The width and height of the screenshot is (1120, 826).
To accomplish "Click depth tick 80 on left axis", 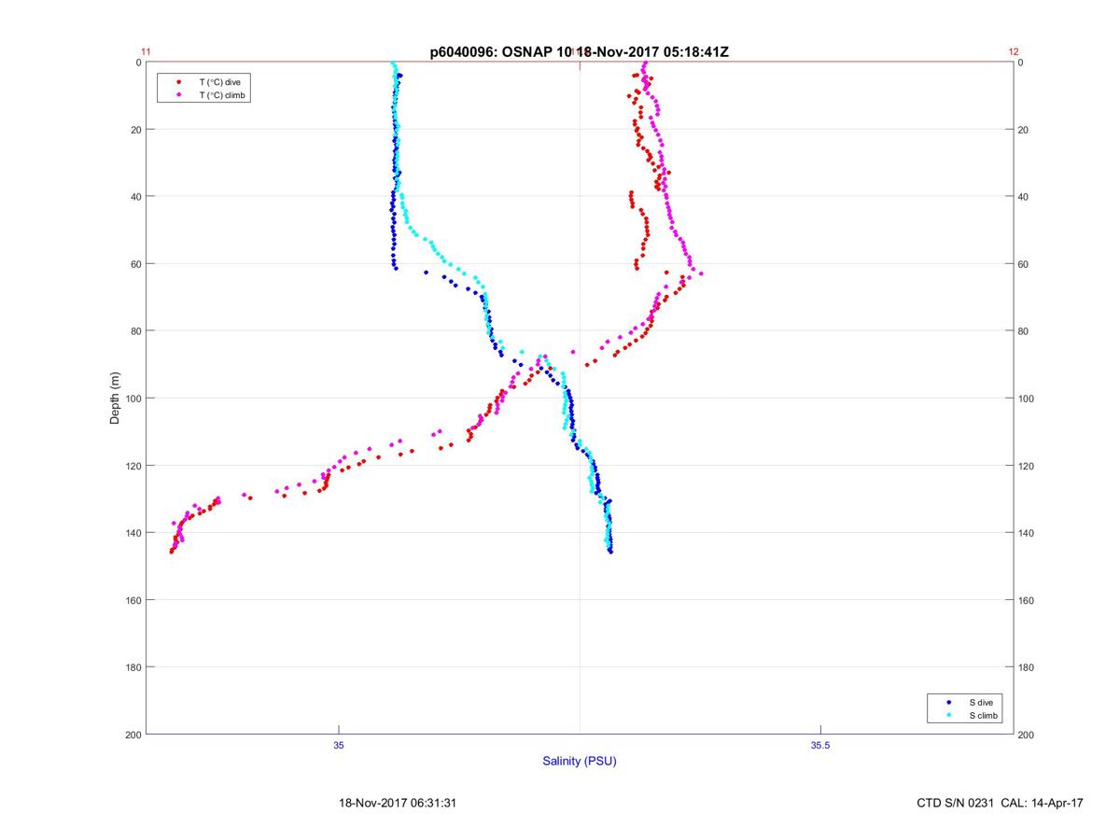I will tap(135, 331).
